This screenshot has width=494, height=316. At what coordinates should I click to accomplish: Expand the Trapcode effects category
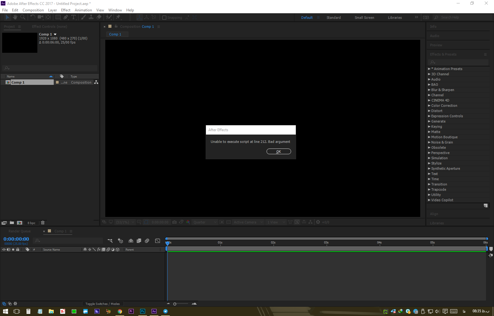tap(429, 189)
